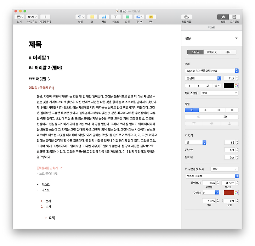Click the black text color swatch
The width and height of the screenshot is (255, 246).
[x=229, y=86]
